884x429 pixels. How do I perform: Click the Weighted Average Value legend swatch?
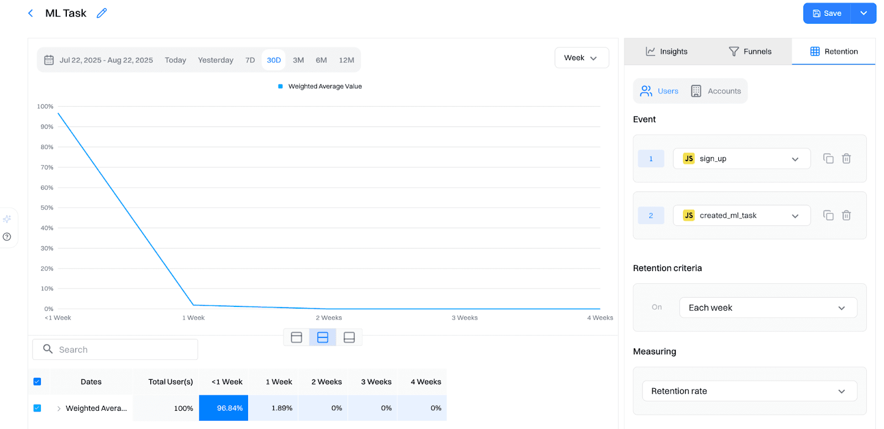[x=281, y=86]
